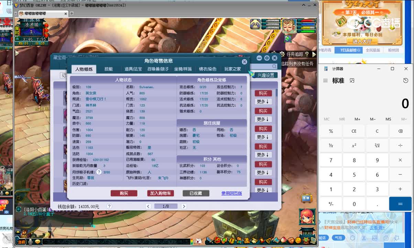This screenshot has height=248, width=414.
Task: Open the 任务追踪 settings gear
Action: 282,54
